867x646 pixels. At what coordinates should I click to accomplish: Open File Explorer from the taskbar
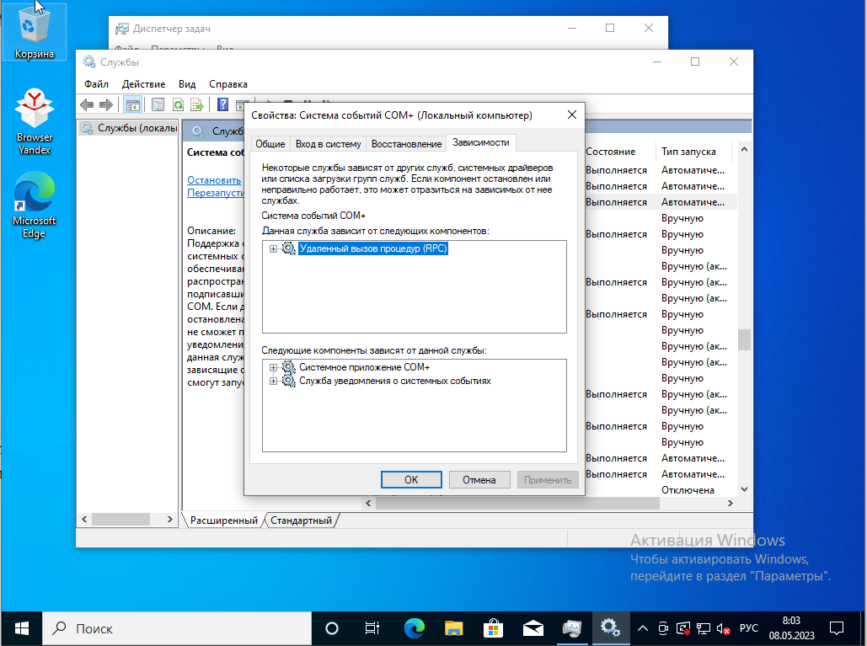[454, 628]
